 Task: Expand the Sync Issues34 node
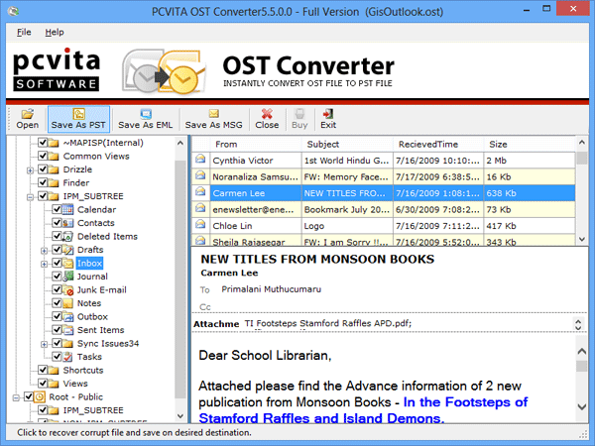(44, 344)
